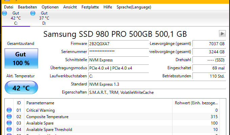Click the Übertragungsmodus PCIe 4.0 x4 field
This screenshot has height=135, width=230.
pos(118,68)
